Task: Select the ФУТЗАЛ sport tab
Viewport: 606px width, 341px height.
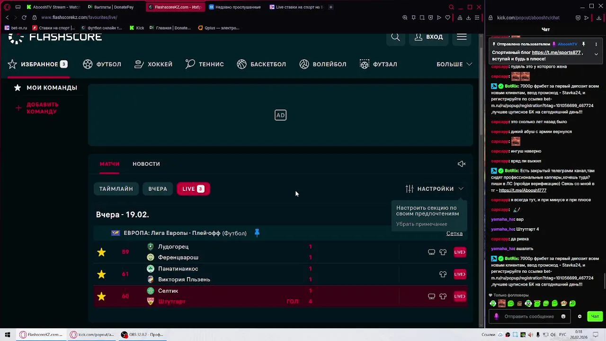Action: coord(378,64)
